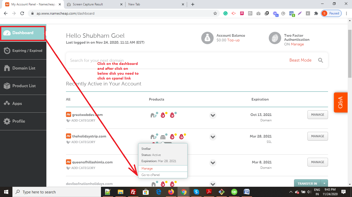Go to Expiring / Expired section
Viewport: 352px width, 197px height.
click(x=23, y=51)
